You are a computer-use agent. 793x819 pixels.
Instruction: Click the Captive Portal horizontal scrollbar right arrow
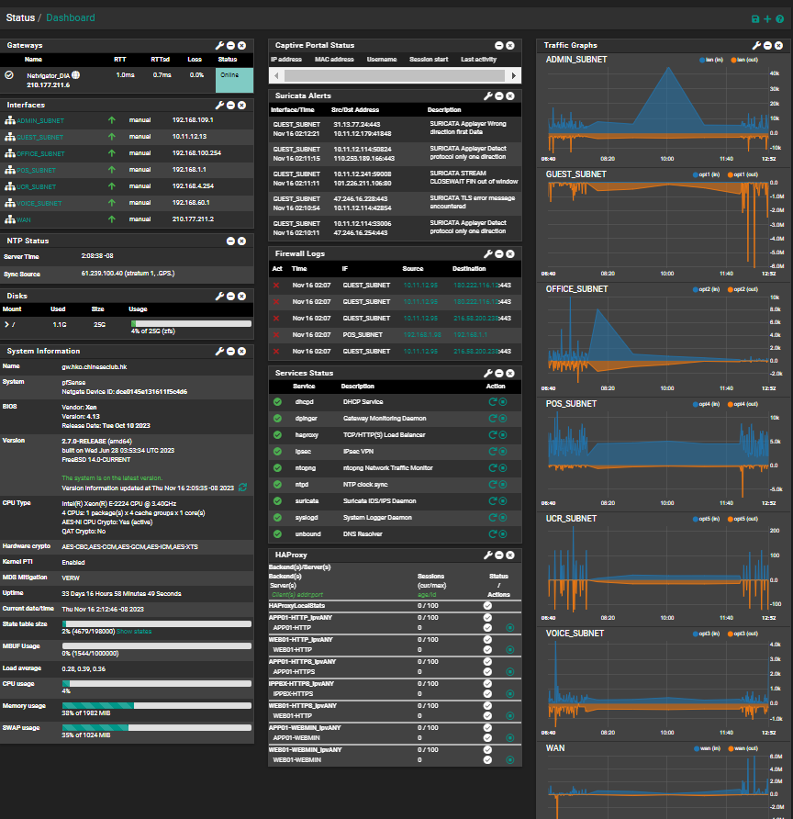tap(513, 75)
